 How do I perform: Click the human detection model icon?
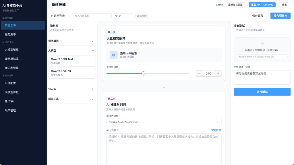[114, 55]
